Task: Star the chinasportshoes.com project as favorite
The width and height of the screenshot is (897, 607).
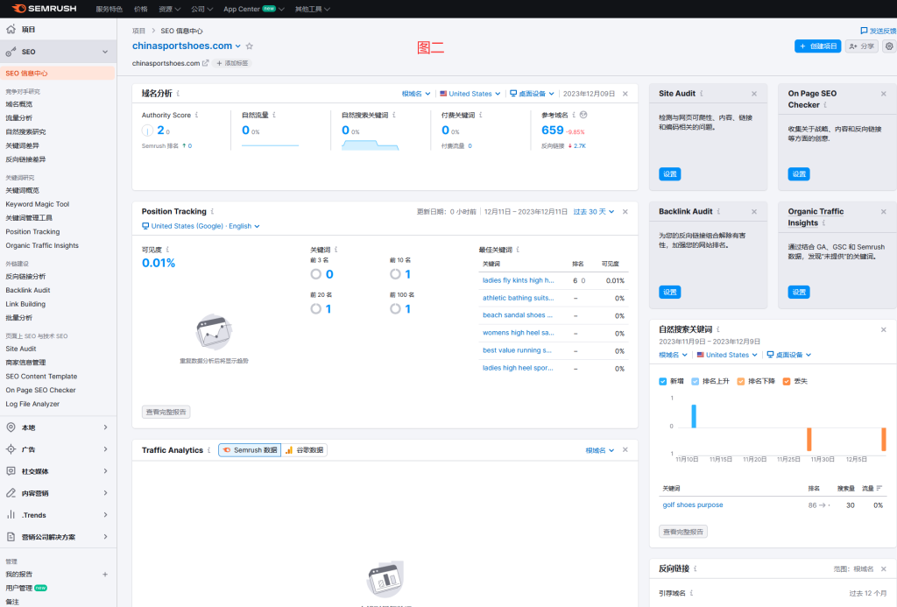Action: [250, 46]
